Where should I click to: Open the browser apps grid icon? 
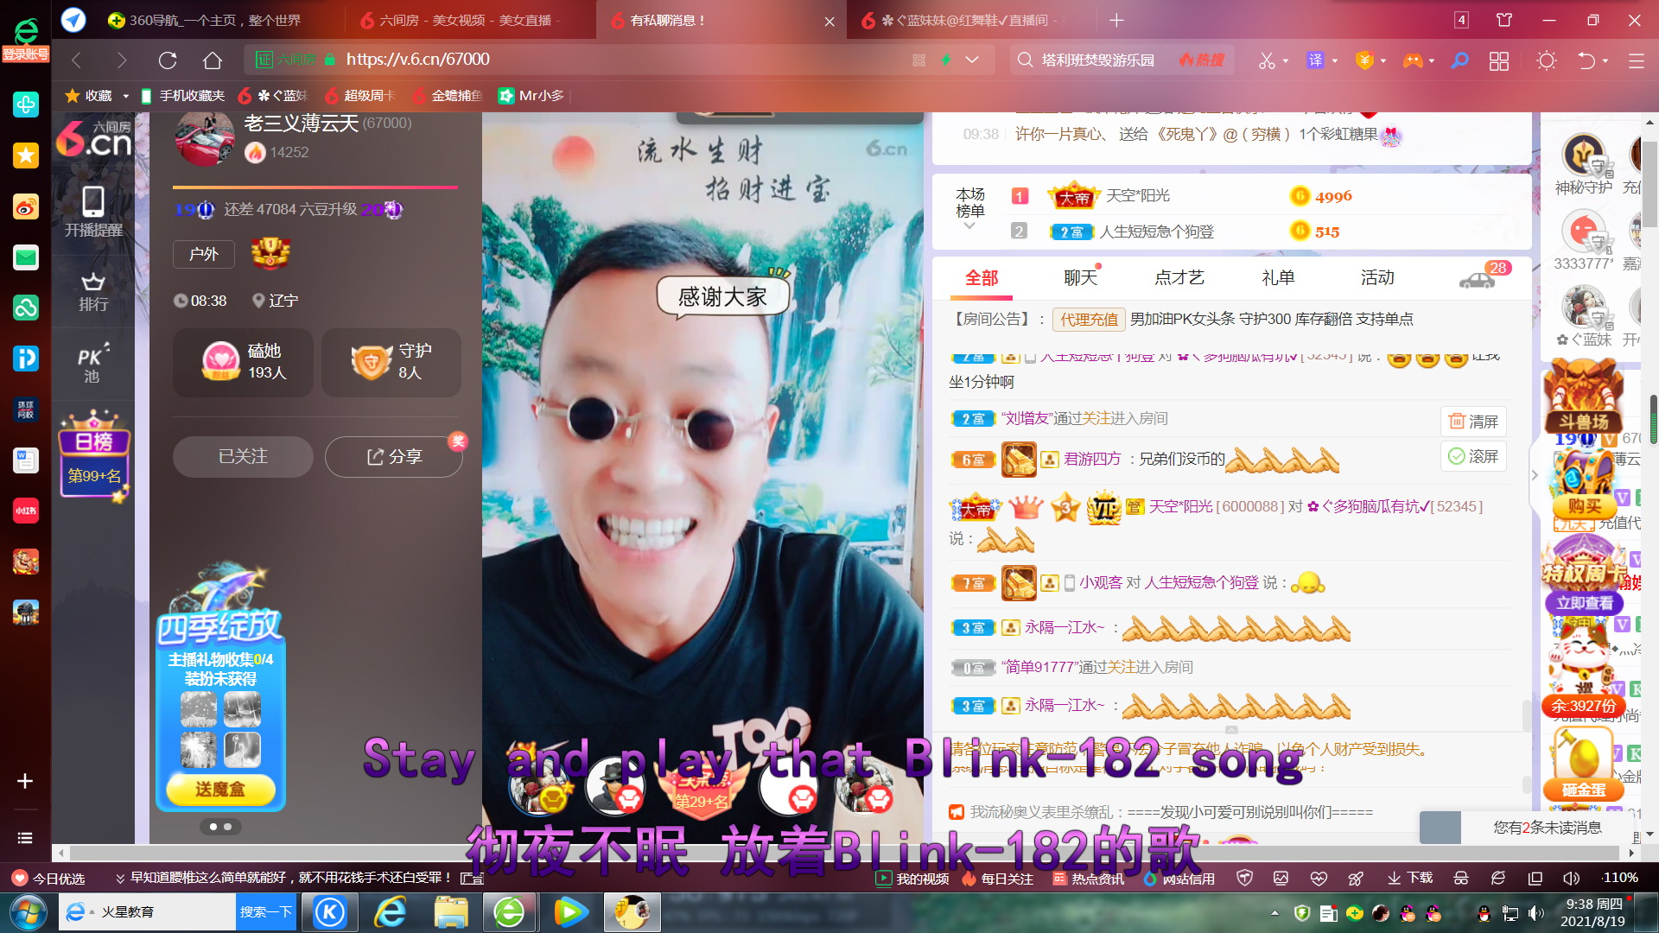[x=1499, y=60]
